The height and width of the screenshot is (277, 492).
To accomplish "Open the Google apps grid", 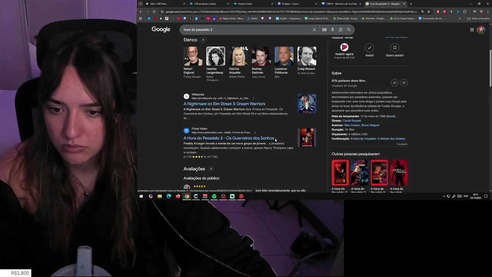I will tap(472, 30).
